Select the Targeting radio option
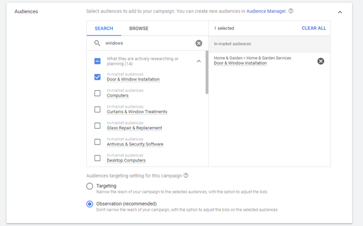 coord(90,186)
